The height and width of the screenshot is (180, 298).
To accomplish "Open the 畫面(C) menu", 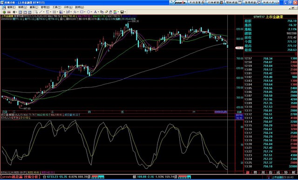I will coord(34,7).
